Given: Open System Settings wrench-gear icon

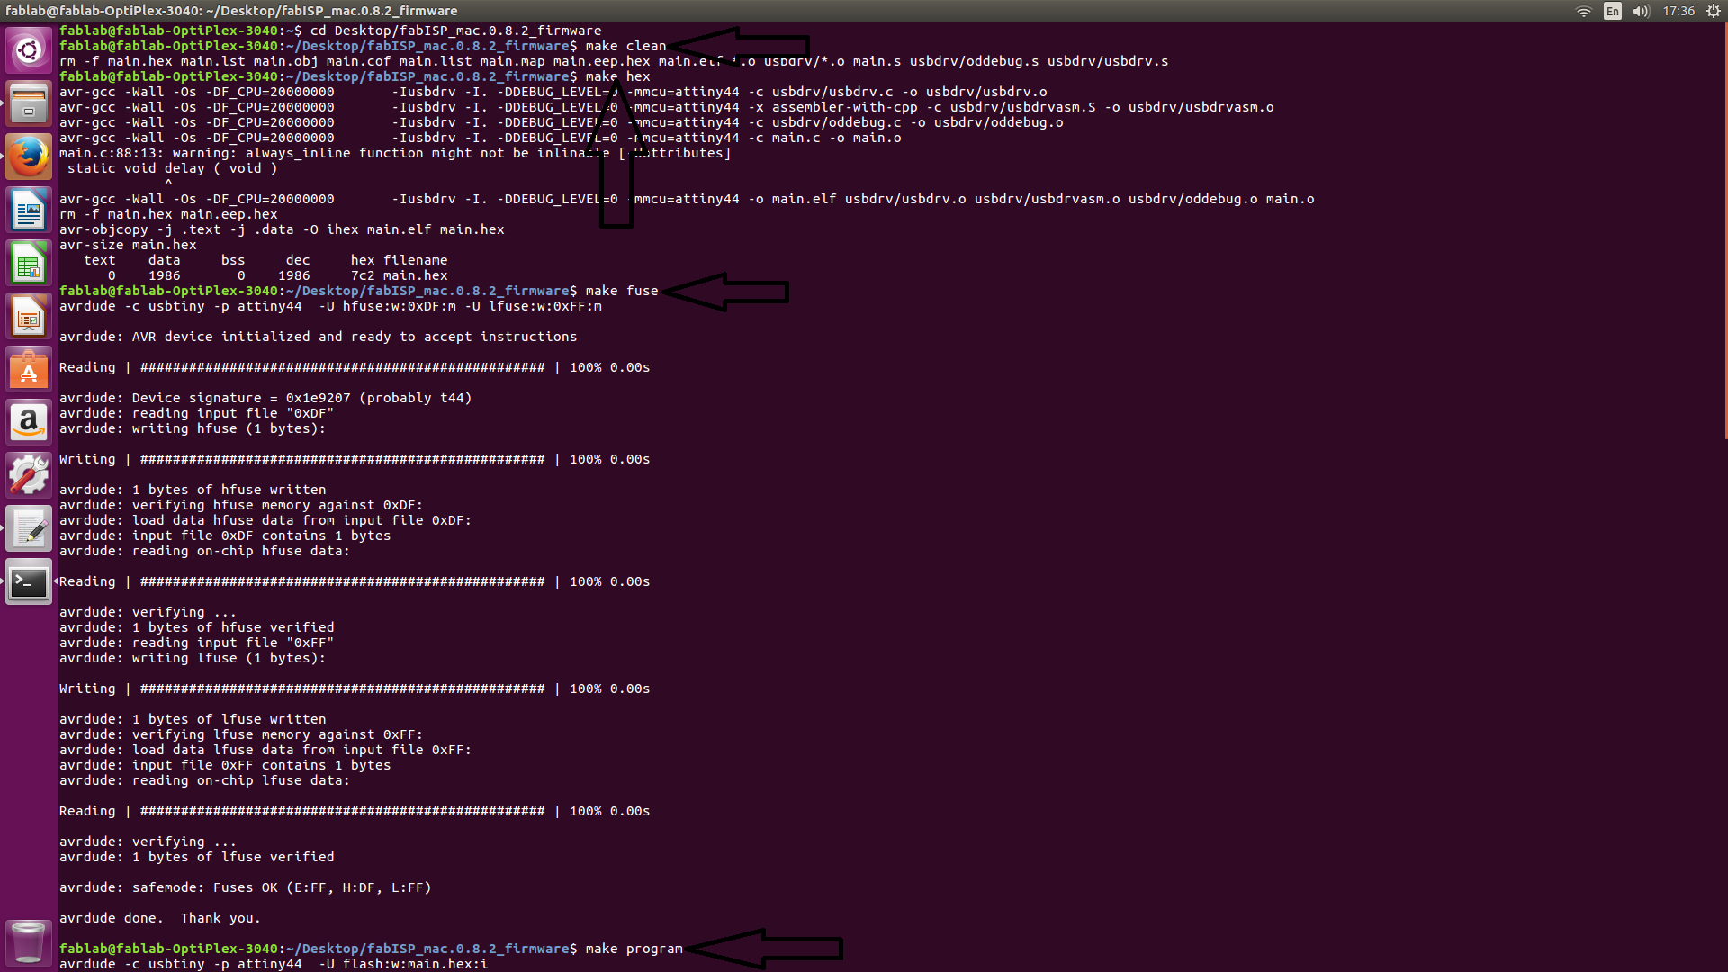Looking at the screenshot, I should tap(29, 475).
